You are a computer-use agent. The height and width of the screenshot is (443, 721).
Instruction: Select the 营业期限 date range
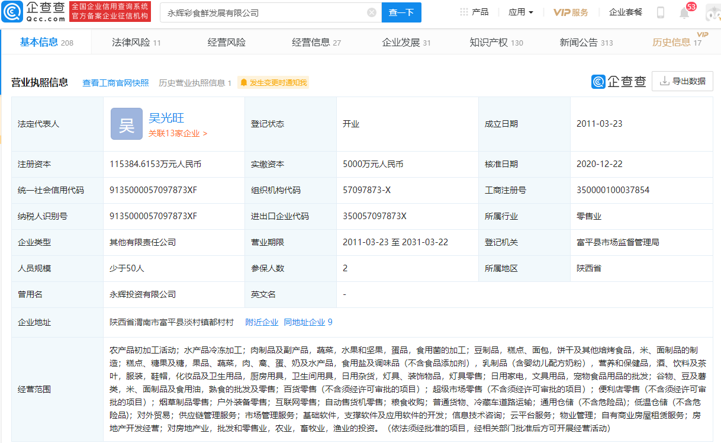tap(395, 242)
